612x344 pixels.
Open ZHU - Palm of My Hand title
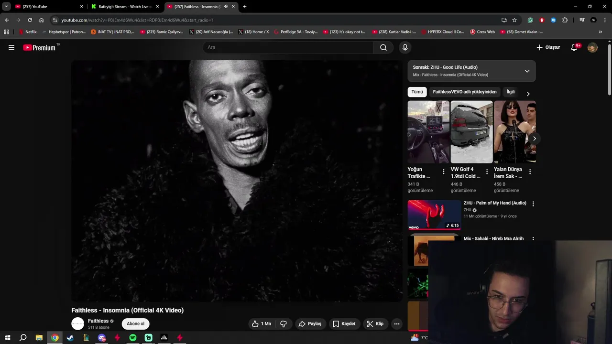click(495, 203)
